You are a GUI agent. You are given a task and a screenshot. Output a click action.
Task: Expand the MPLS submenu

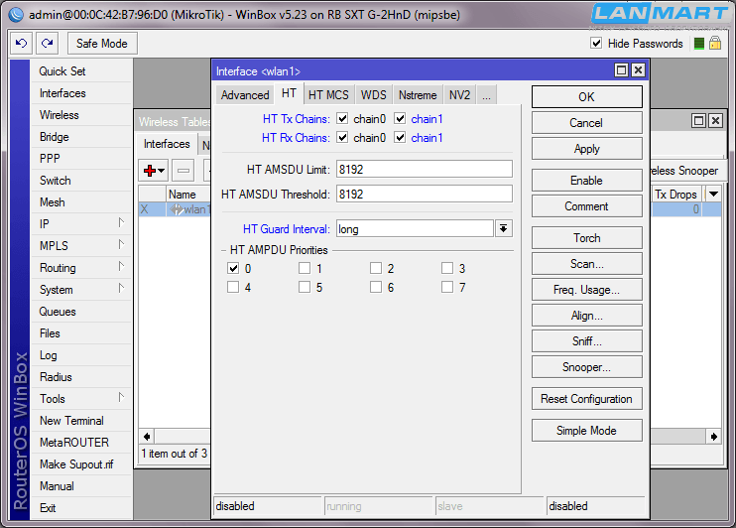pos(121,244)
